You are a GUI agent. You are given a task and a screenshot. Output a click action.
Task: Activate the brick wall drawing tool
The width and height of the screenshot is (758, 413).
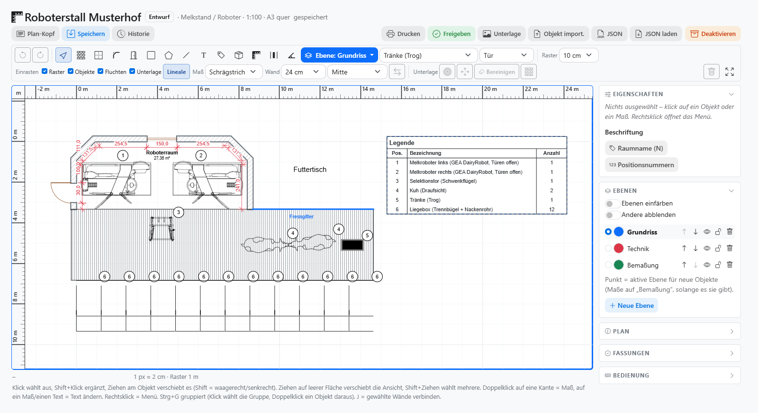pyautogui.click(x=81, y=55)
